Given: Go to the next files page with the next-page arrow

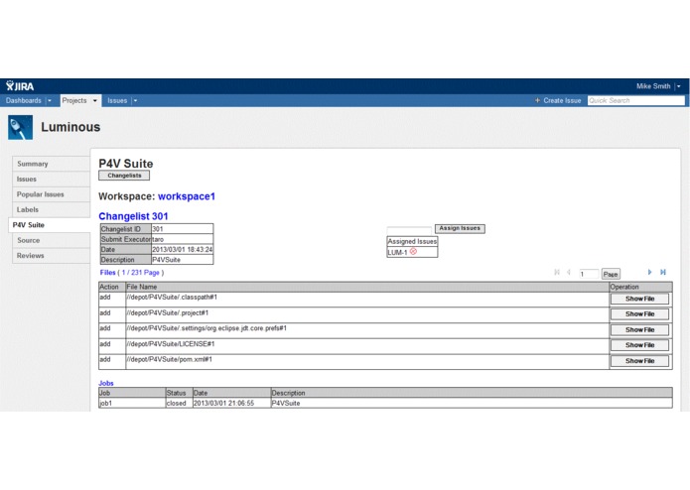Looking at the screenshot, I should click(649, 273).
